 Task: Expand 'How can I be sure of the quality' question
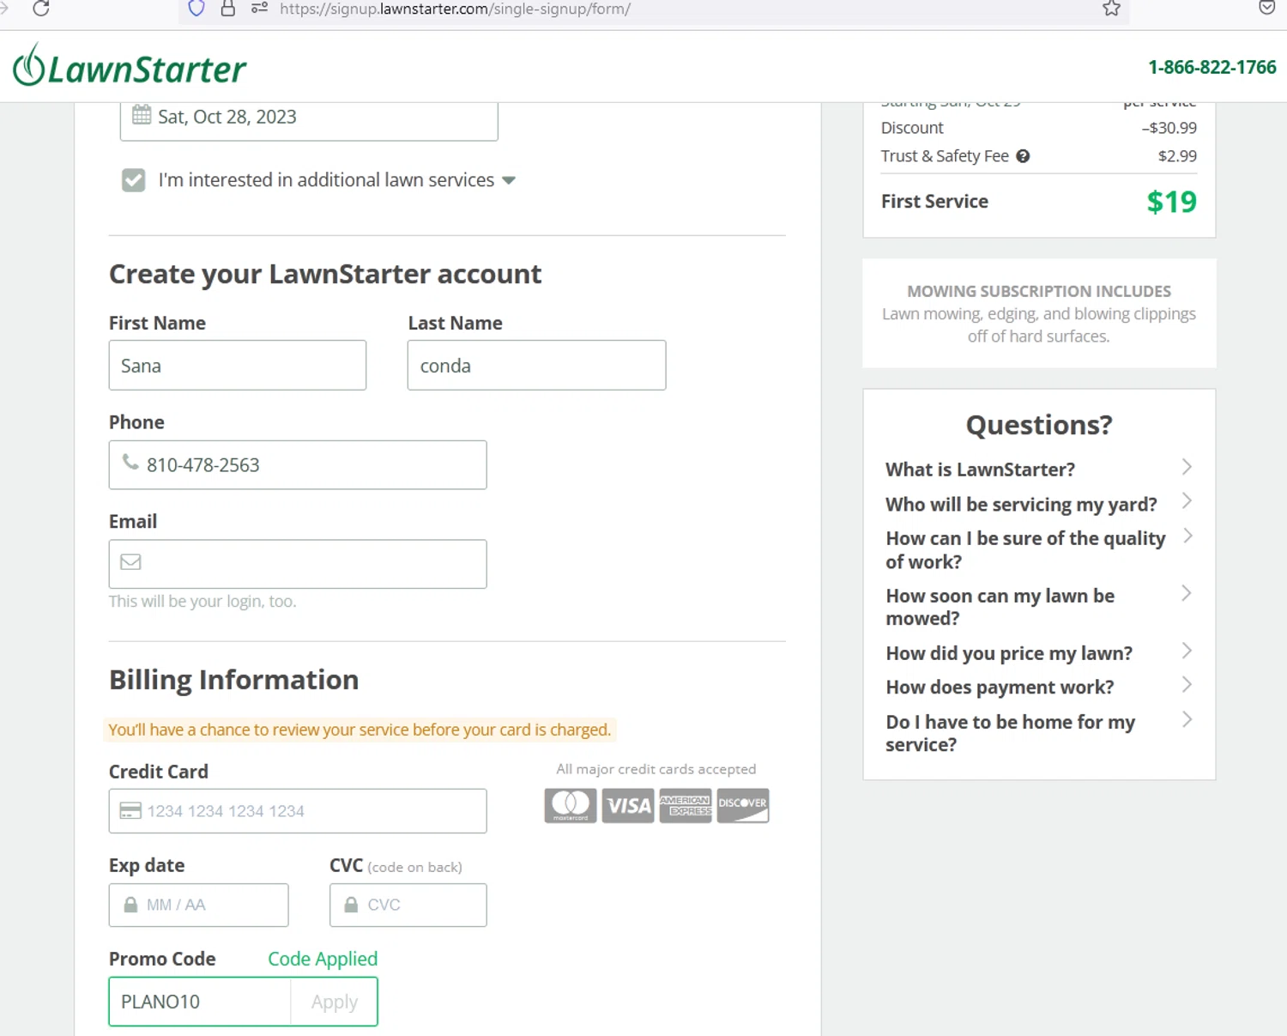coord(1040,549)
